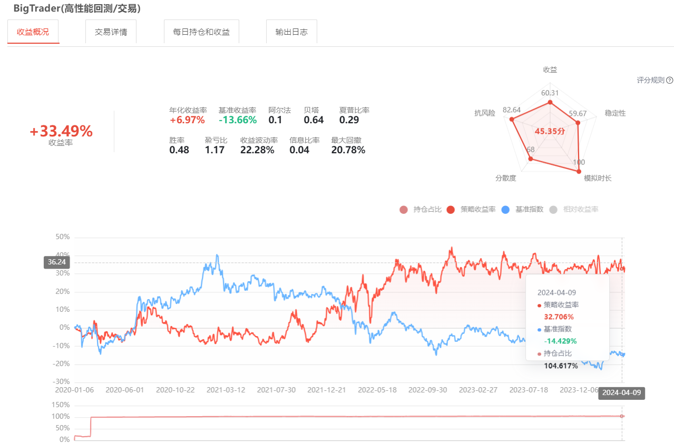This screenshot has height=443, width=674.
Task: Click the 45.35分 score in radar center
Action: [550, 131]
